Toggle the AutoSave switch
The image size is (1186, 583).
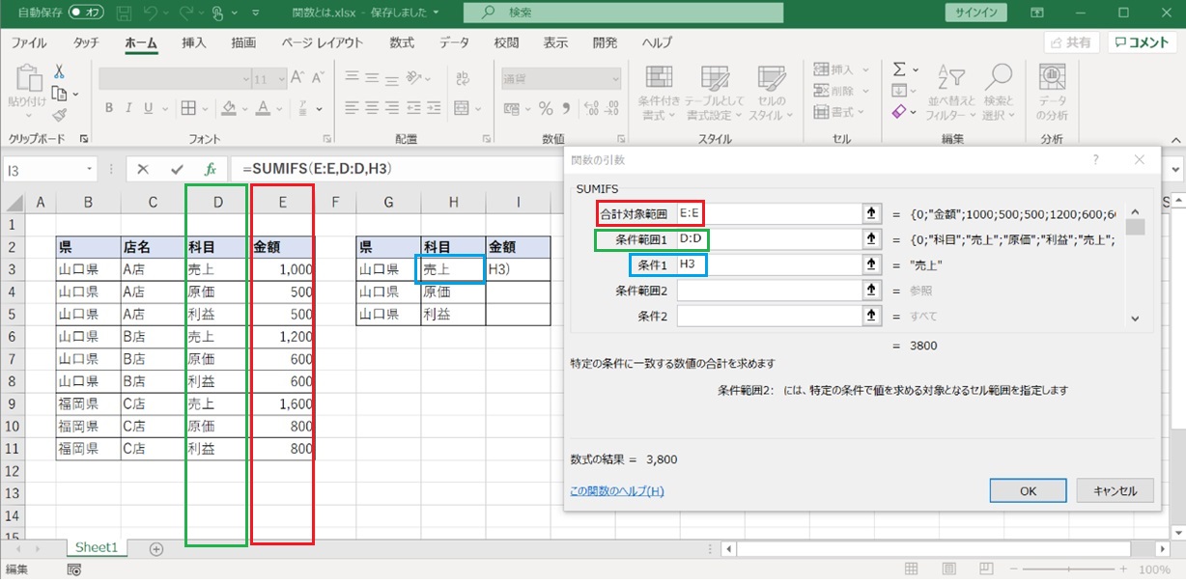(86, 13)
